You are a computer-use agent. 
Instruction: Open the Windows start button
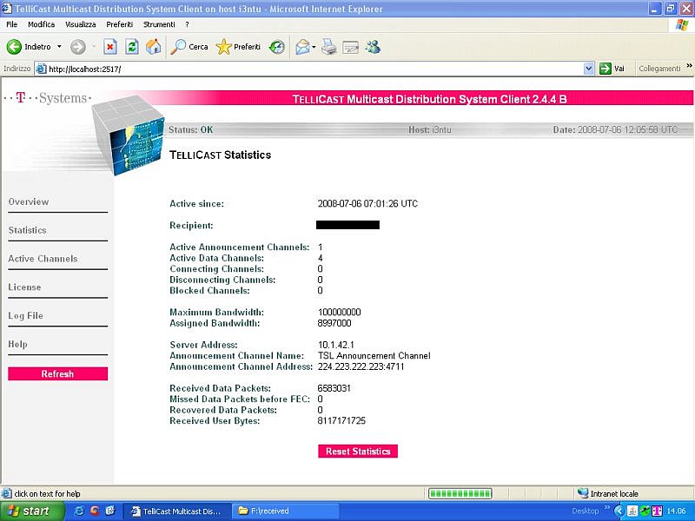point(31,511)
